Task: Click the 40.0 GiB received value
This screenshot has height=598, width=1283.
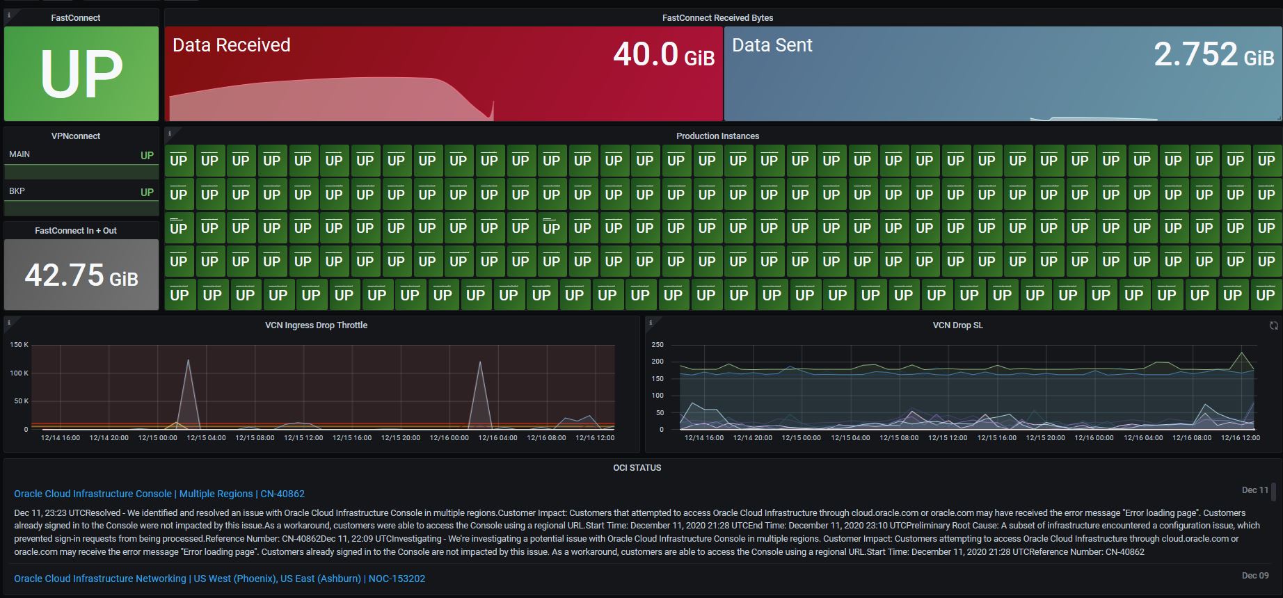Action: [664, 54]
